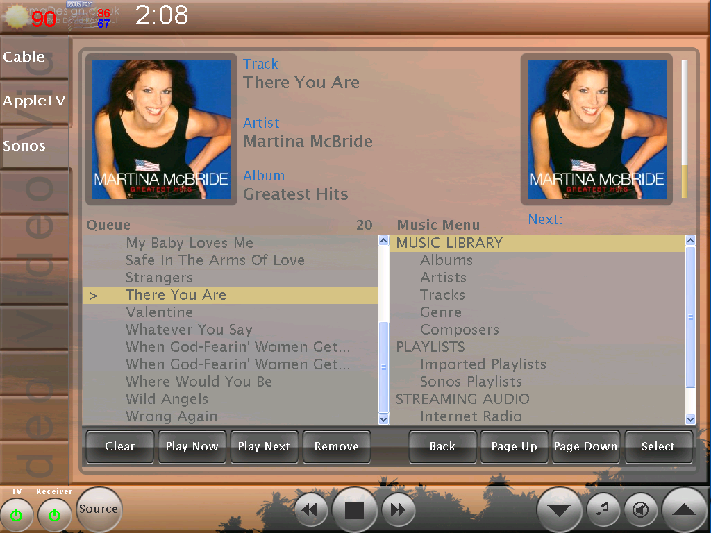The width and height of the screenshot is (711, 533).
Task: Select STREAMING AUDIO heading
Action: pos(537,399)
